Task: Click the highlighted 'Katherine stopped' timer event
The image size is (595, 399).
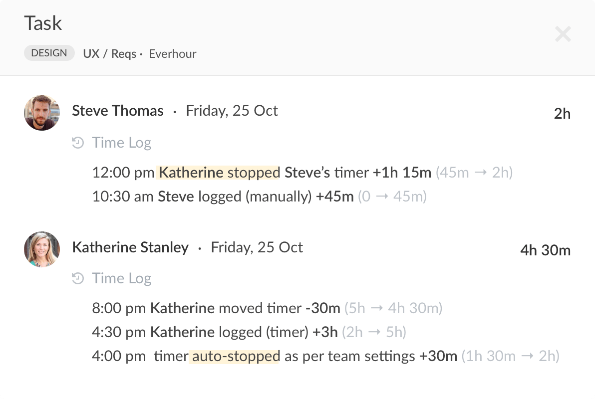Action: click(x=219, y=172)
